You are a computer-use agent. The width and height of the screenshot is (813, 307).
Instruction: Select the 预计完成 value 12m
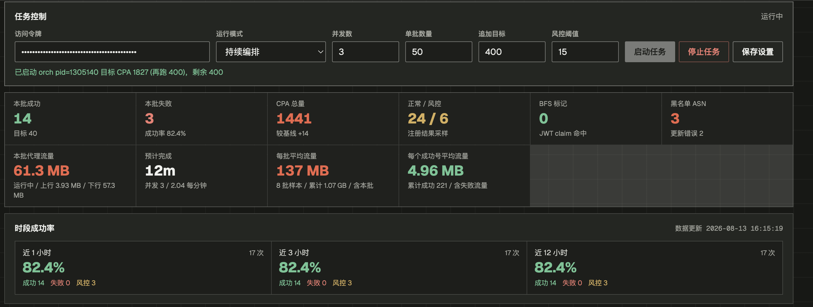point(160,171)
